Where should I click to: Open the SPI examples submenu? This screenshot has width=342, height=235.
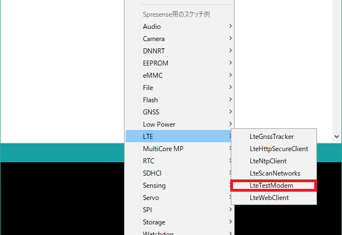pyautogui.click(x=179, y=209)
